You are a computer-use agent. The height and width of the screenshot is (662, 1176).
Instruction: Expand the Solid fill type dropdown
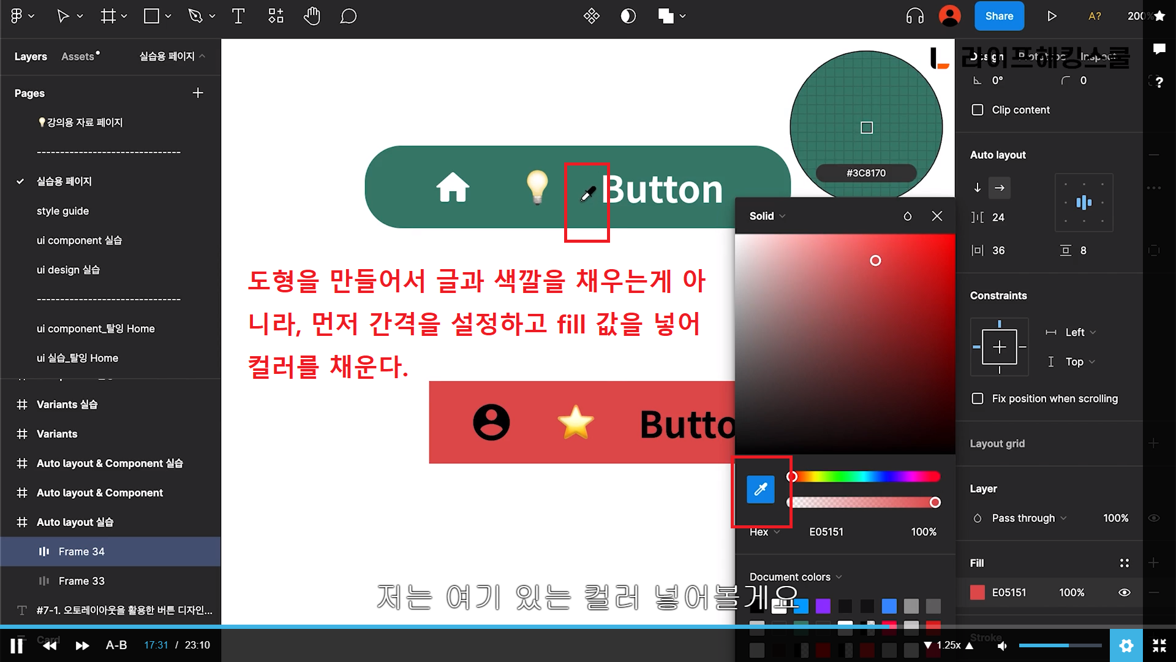(x=767, y=216)
